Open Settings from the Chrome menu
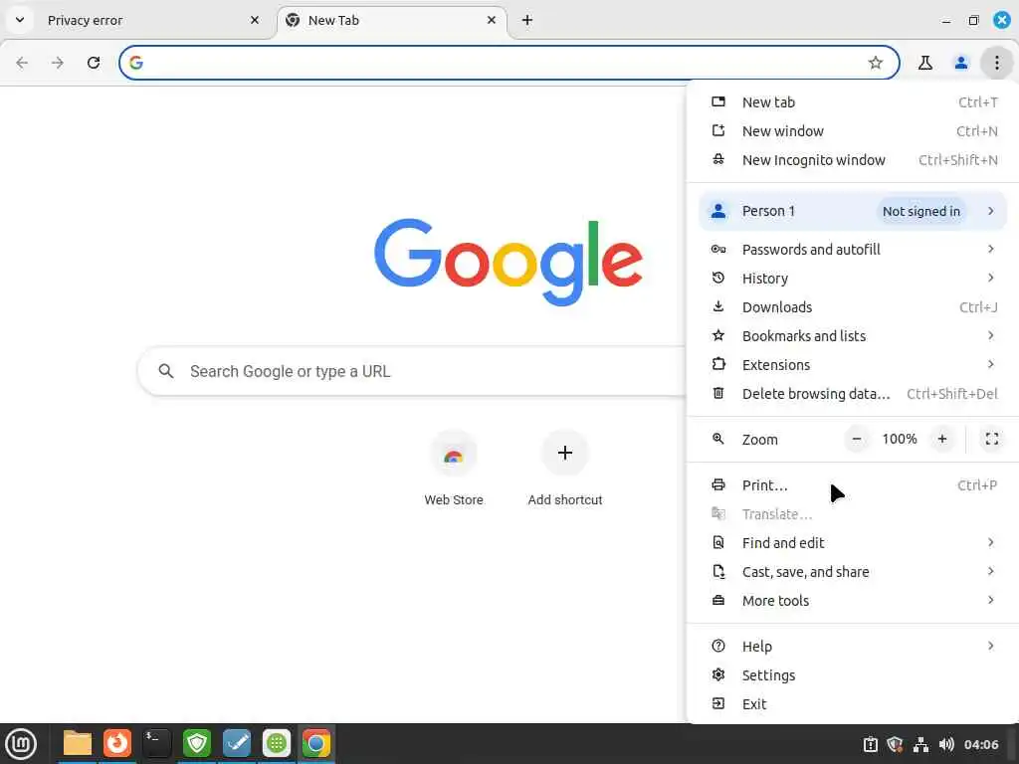1019x764 pixels. (x=853, y=675)
